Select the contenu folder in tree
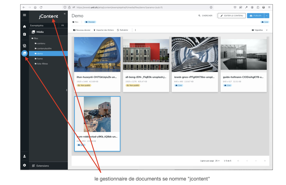 click(41, 43)
